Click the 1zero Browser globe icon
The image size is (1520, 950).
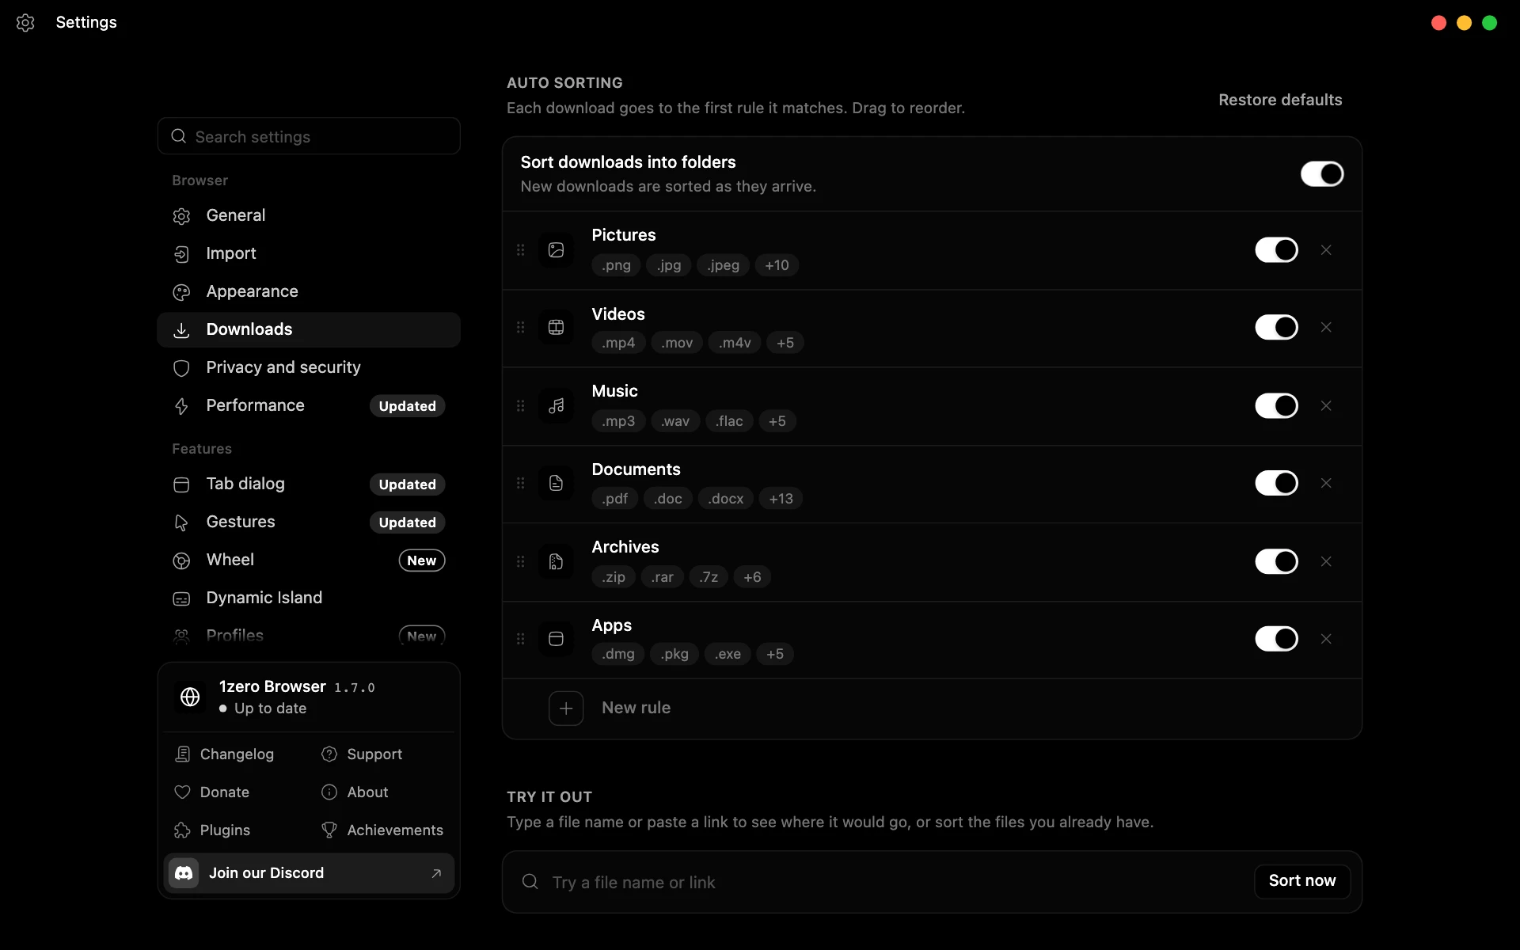click(190, 697)
